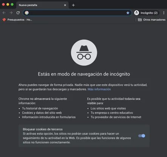Click heading Estás en modo de navegación de incógnito
Image resolution: width=167 pixels, height=157 pixels.
click(x=84, y=74)
